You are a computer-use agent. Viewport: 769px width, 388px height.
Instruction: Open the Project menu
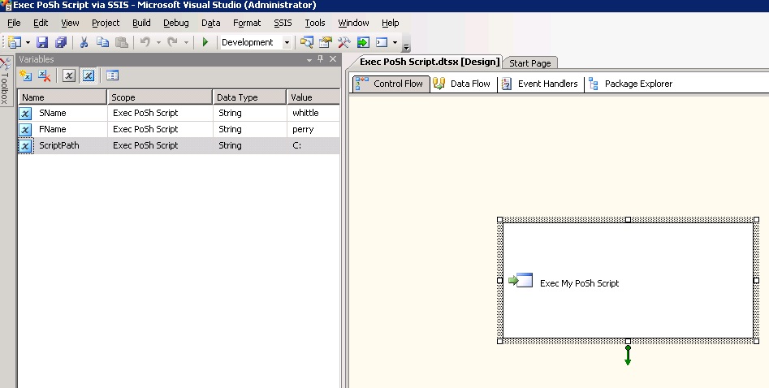(x=106, y=23)
